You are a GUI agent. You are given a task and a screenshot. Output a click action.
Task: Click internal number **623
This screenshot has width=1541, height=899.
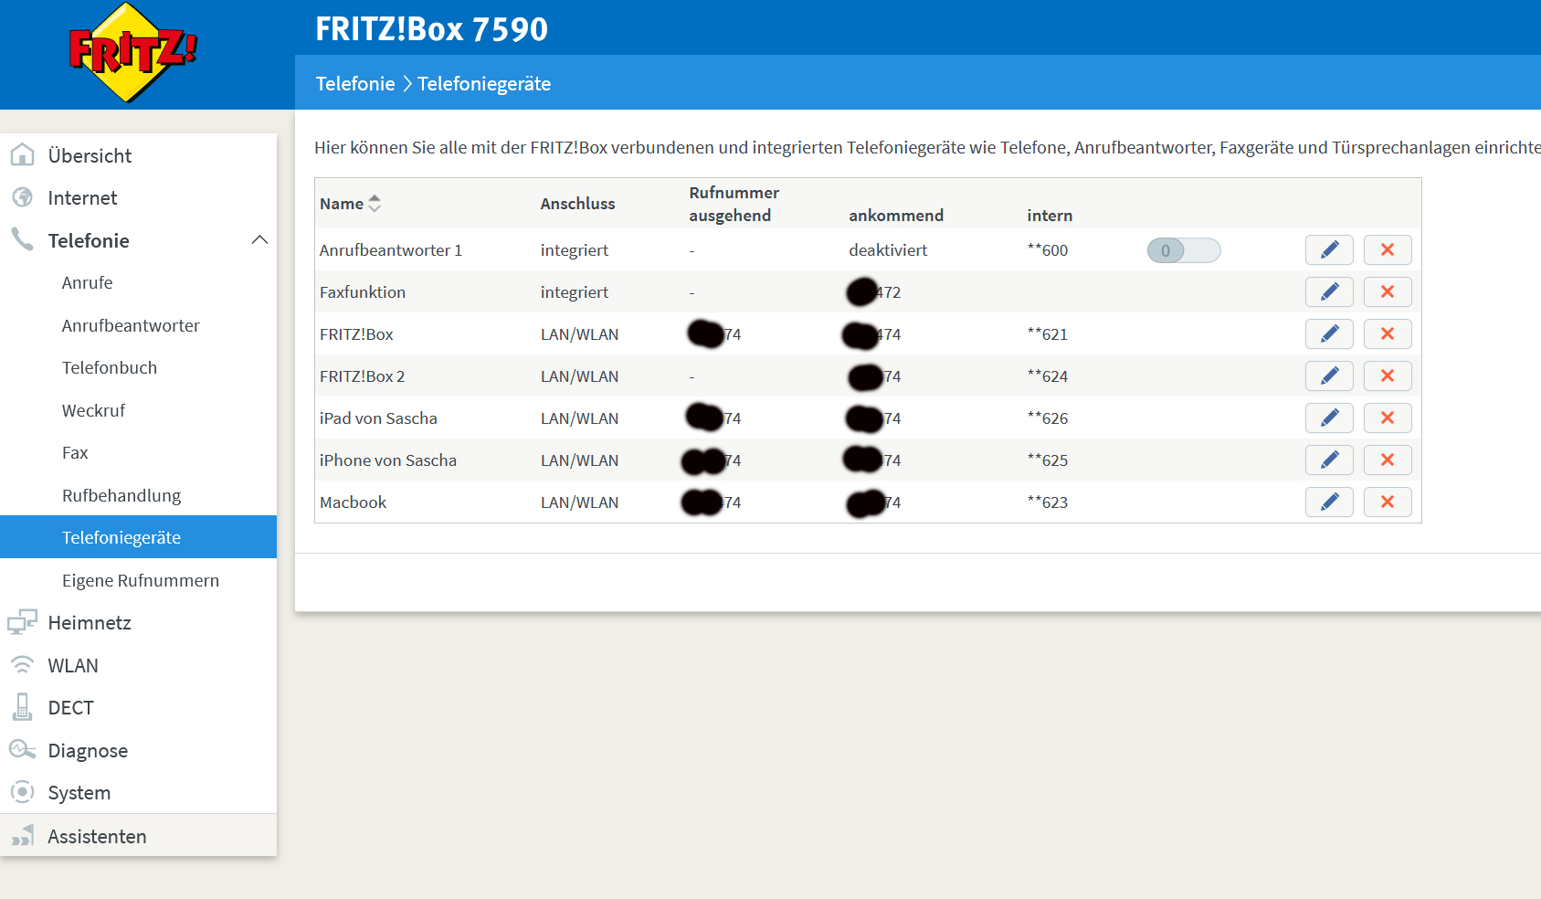(1048, 502)
